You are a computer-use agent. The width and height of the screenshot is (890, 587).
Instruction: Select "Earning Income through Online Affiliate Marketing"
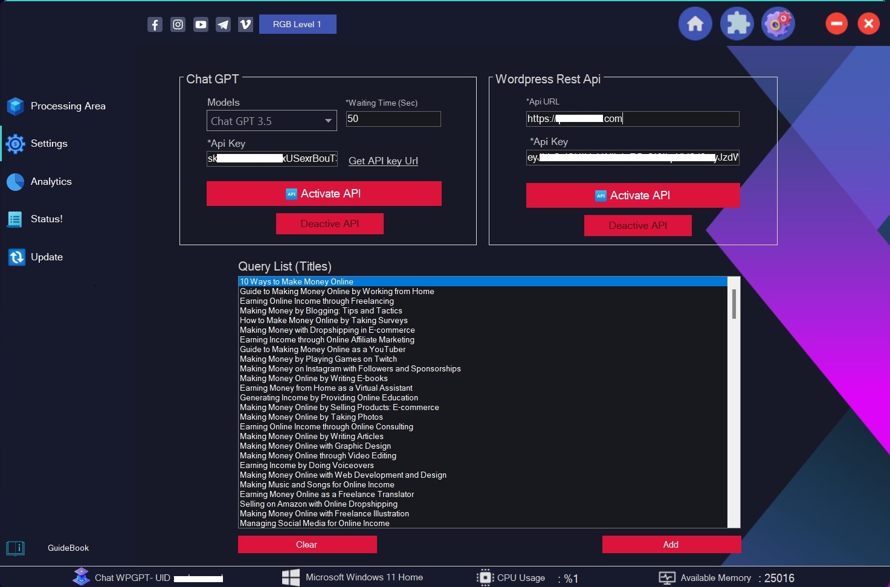tap(483, 339)
